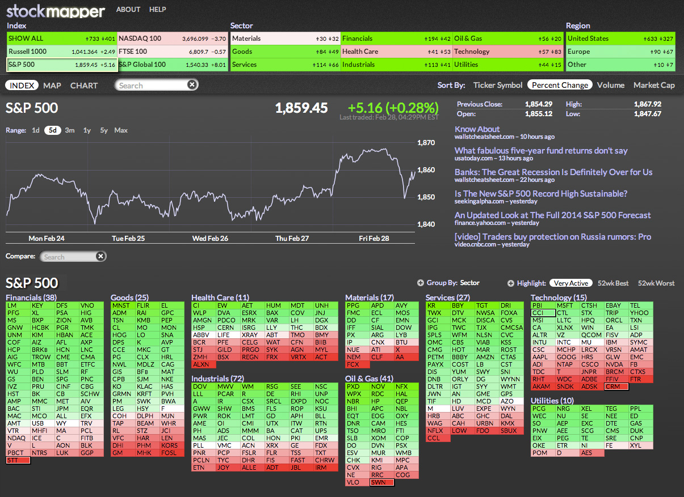Highlight 52wk Worst stocks
The height and width of the screenshot is (497, 684).
656,283
